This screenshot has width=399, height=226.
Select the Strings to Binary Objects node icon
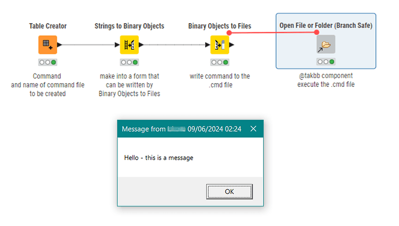pos(130,45)
